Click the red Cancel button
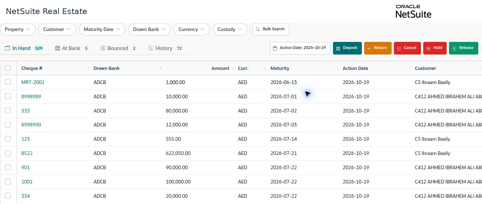The height and width of the screenshot is (204, 482). click(x=407, y=48)
